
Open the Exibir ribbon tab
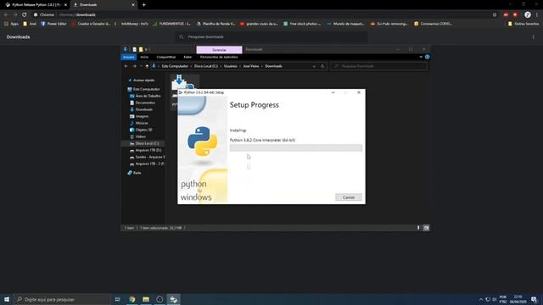pyautogui.click(x=188, y=57)
